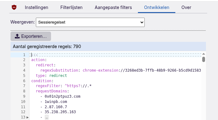Click the 'redirect:' key on line 3
Image resolution: width=218 pixels, height=120 pixels.
click(x=45, y=65)
